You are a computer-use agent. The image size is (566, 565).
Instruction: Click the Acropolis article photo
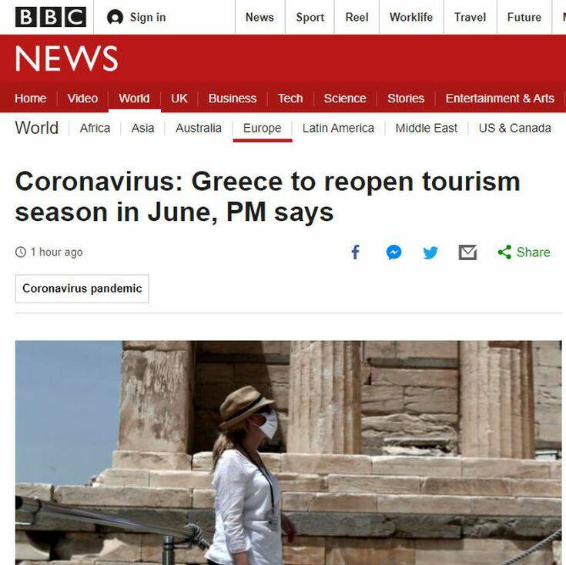288,453
